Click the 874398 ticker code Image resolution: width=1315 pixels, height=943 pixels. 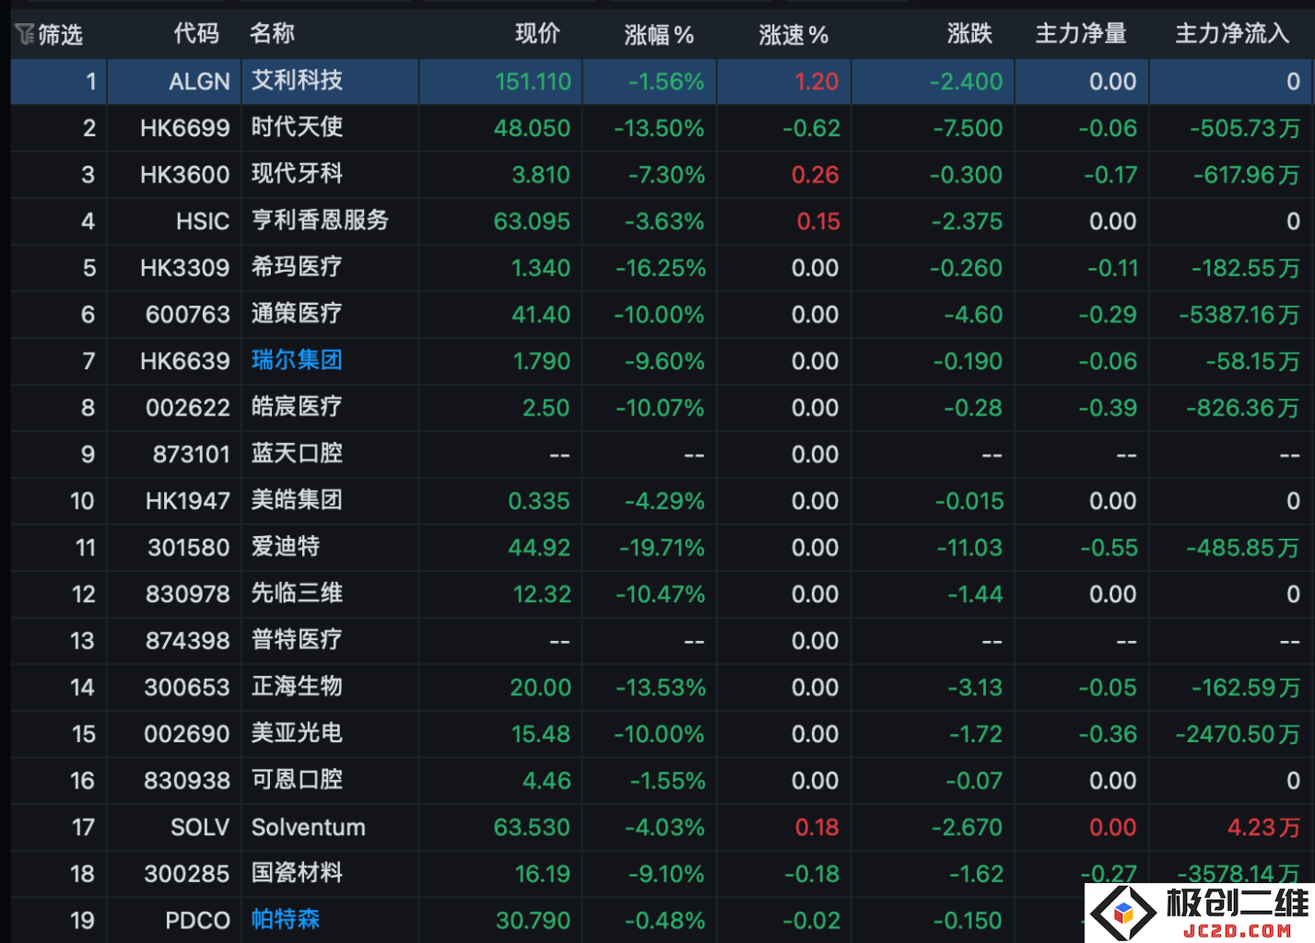[x=187, y=641]
